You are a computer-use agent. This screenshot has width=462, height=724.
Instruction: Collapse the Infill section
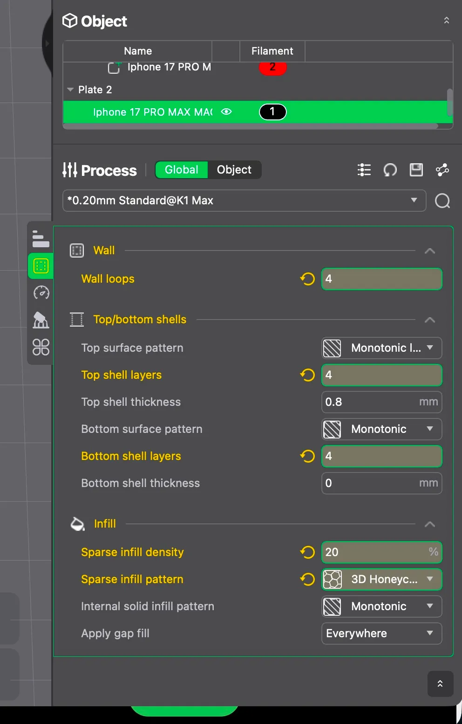pyautogui.click(x=429, y=524)
